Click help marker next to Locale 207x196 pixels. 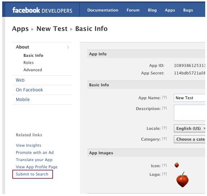[164, 128]
